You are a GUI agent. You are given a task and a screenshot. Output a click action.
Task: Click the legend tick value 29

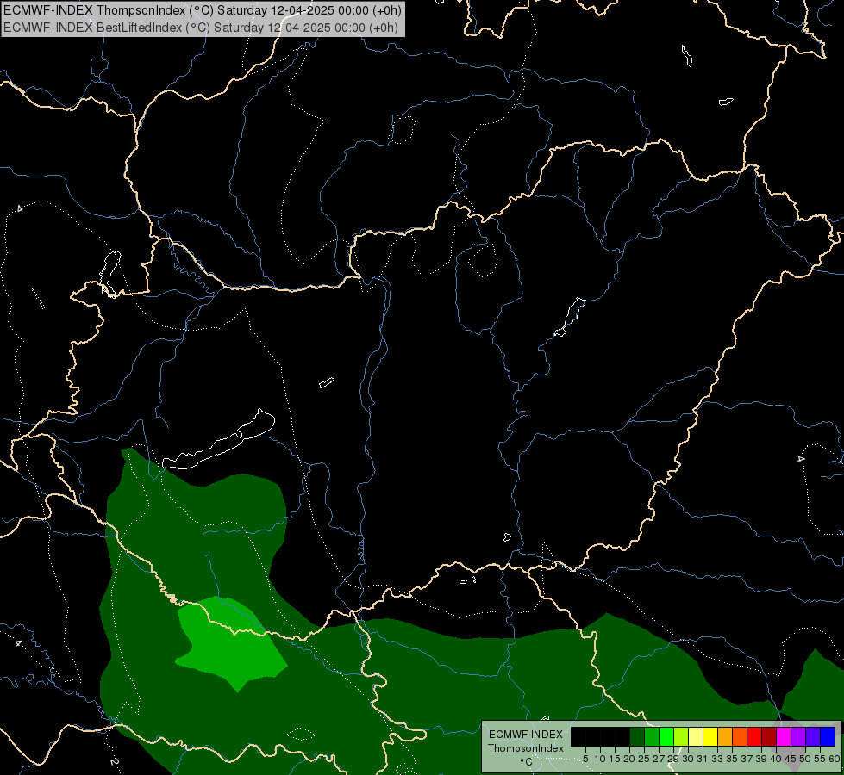coord(673,759)
